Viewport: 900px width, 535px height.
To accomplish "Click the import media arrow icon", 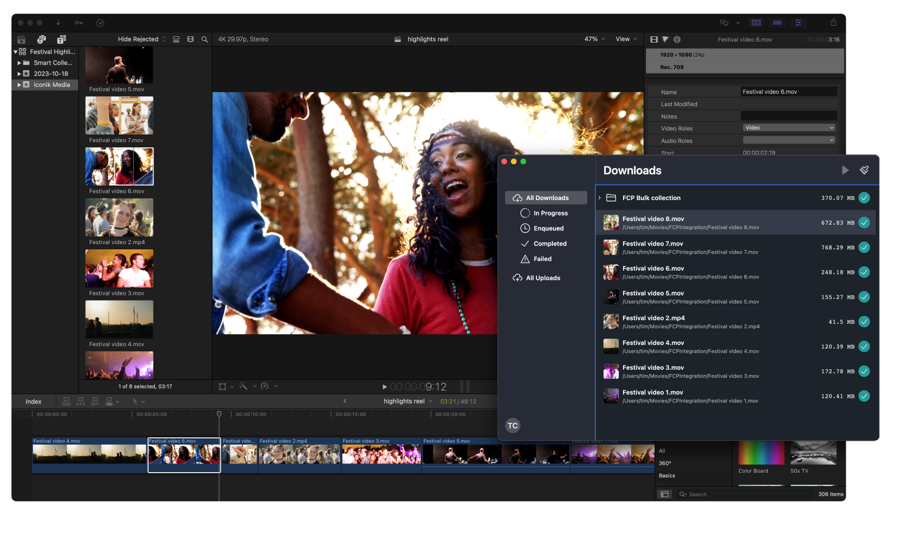I will coord(58,23).
